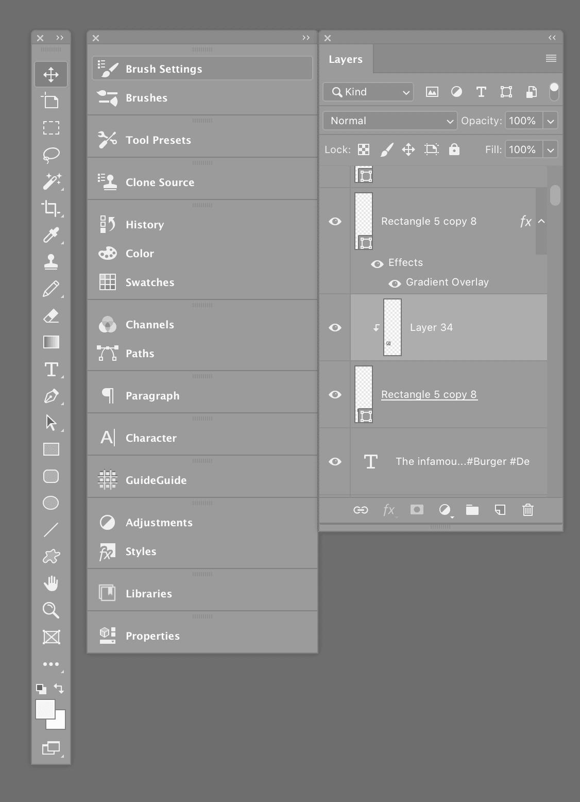Collapse effects on Rectangle 5 copy 8
Viewport: 580px width, 802px height.
[x=541, y=221]
